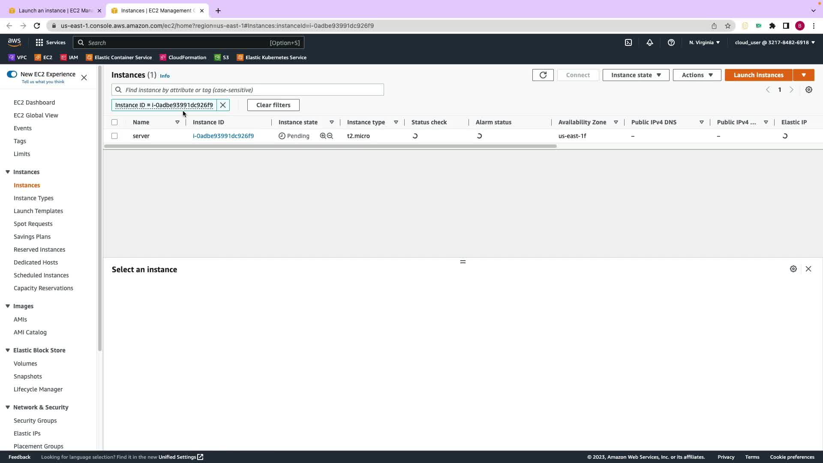Open the notifications bell icon
The width and height of the screenshot is (823, 463).
(x=649, y=42)
